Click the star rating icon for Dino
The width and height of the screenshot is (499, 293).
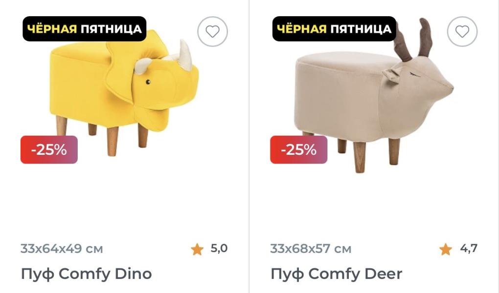(197, 249)
